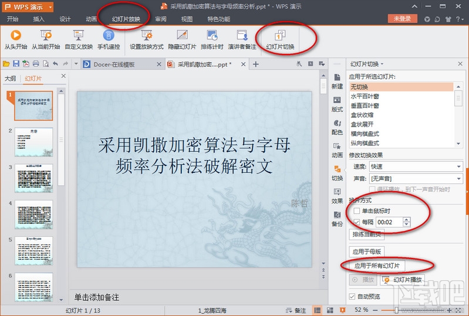Click zoom slider handle

click(396, 310)
